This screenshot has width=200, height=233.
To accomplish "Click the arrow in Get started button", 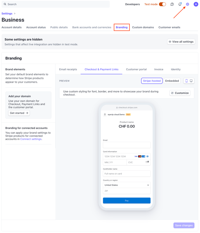I will coord(27,113).
